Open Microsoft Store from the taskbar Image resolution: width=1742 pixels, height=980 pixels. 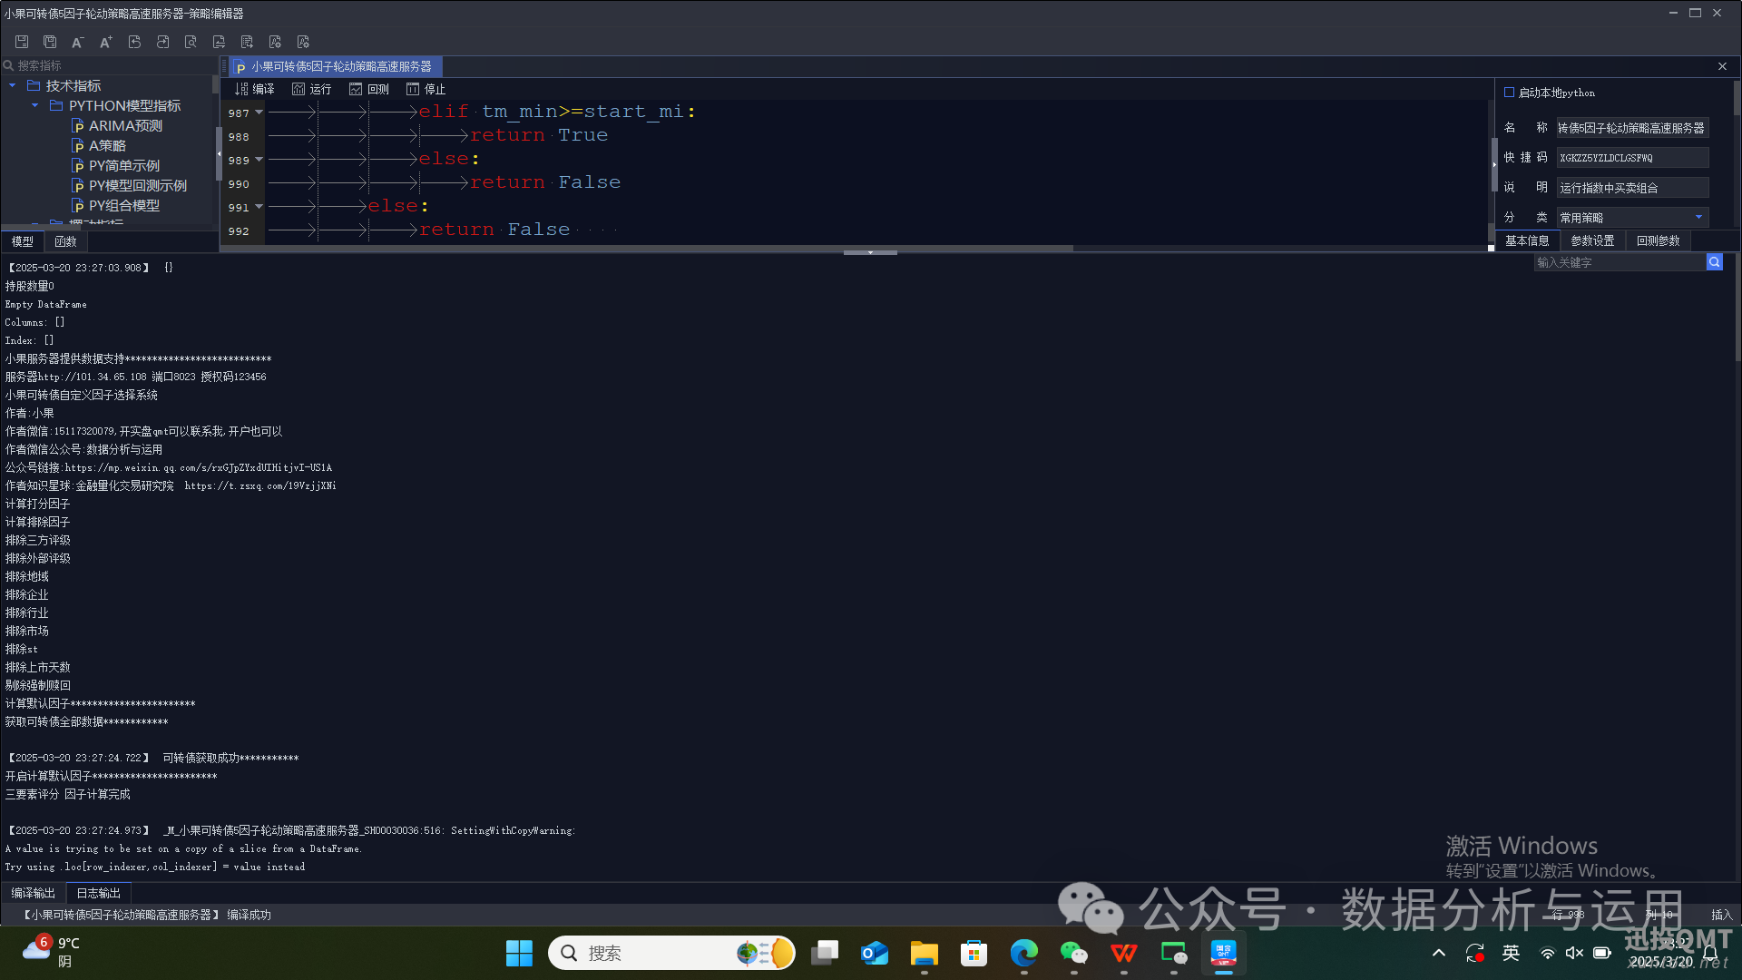[x=974, y=953]
